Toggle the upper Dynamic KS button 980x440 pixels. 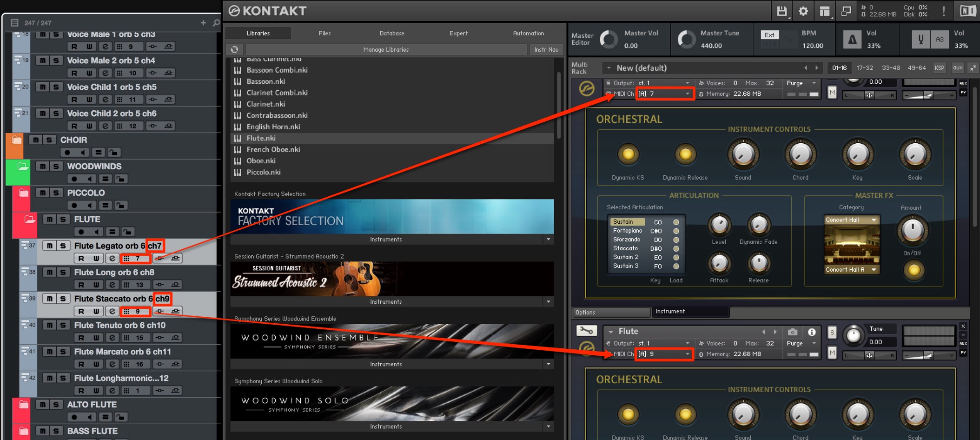pos(628,154)
